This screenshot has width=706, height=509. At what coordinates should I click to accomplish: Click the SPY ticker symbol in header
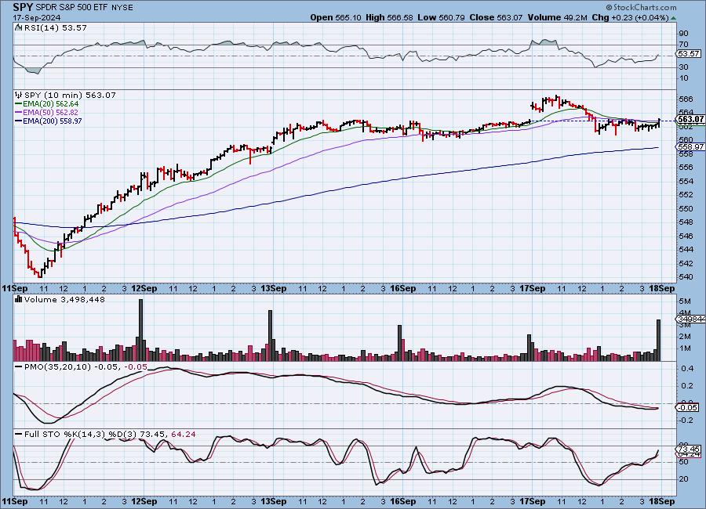pyautogui.click(x=23, y=7)
